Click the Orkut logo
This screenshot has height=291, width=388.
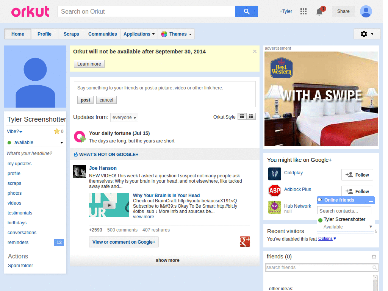[30, 11]
